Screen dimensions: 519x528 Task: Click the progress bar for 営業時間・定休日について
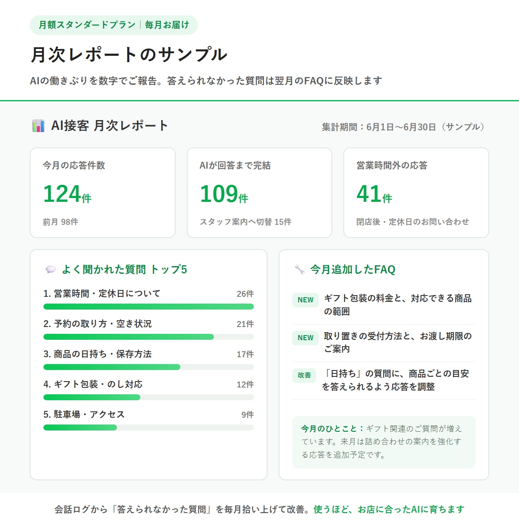(148, 307)
